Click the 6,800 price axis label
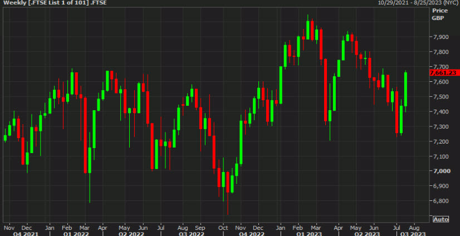Screen dimensions: 460x236 coord(441,201)
